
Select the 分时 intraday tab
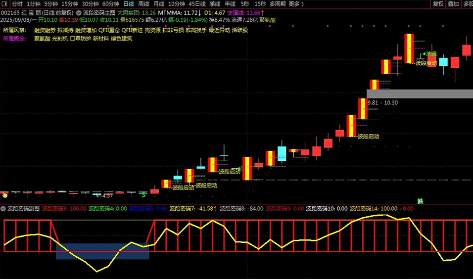(17, 3)
